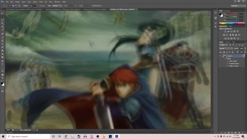Select the Clone Stamp tool
247x139 pixels.
[x=2, y=40]
